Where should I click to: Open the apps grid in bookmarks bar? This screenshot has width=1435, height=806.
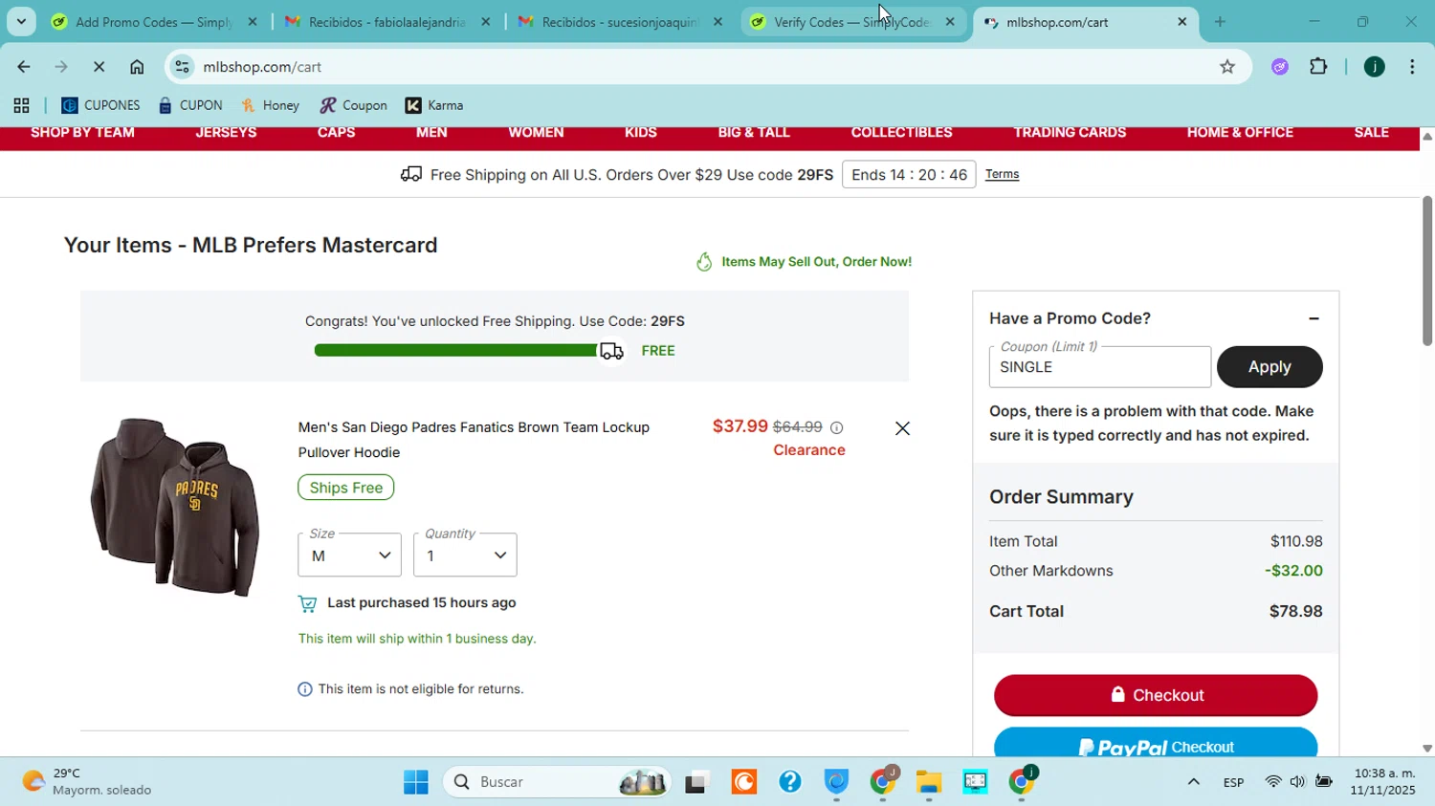point(21,105)
